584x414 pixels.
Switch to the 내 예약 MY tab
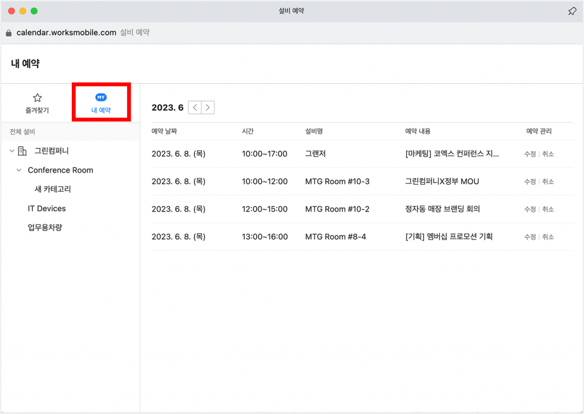[101, 103]
